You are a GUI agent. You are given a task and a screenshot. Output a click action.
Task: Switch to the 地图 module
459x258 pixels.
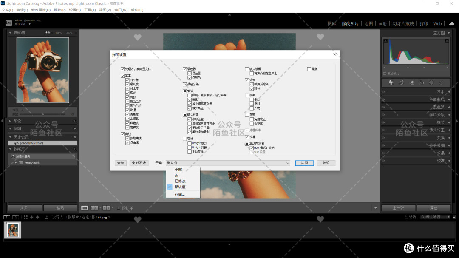[x=368, y=23]
